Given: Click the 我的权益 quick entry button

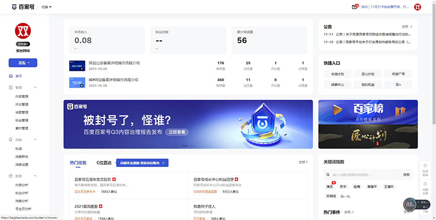Looking at the screenshot, I should [x=368, y=85].
